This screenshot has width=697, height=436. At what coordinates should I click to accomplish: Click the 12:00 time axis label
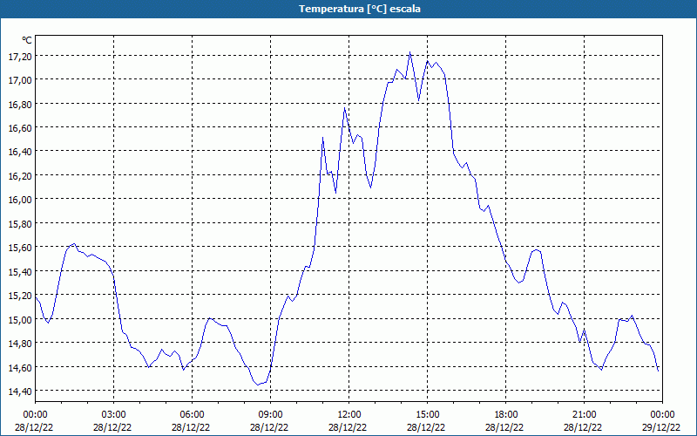click(349, 415)
